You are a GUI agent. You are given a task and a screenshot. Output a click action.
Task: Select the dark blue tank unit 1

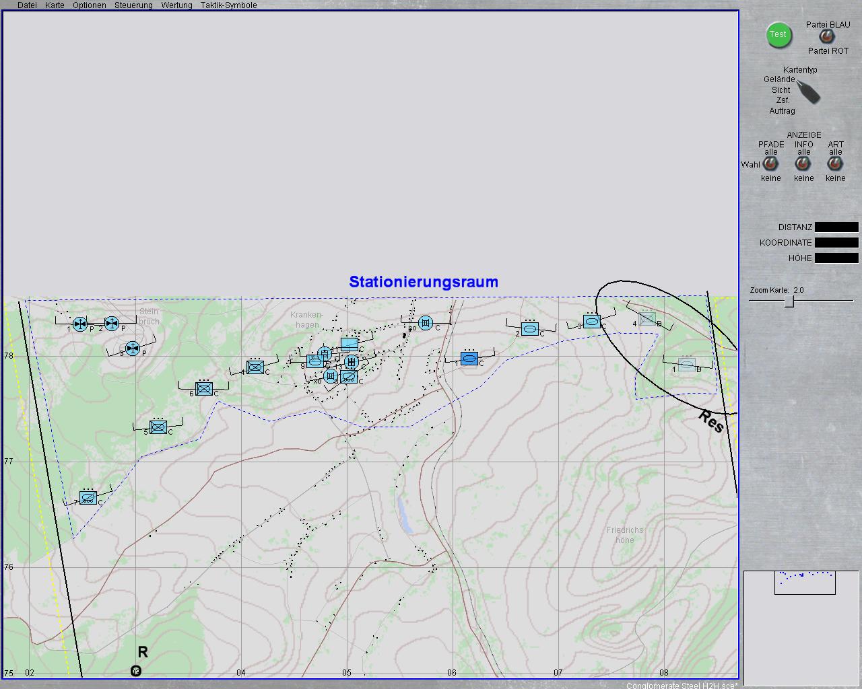[x=469, y=359]
